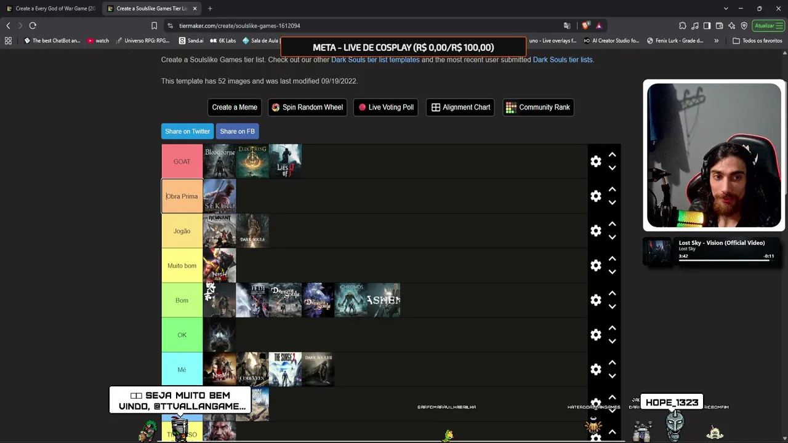The height and width of the screenshot is (443, 788).
Task: Open the tab search dropdown arrow
Action: [x=726, y=9]
